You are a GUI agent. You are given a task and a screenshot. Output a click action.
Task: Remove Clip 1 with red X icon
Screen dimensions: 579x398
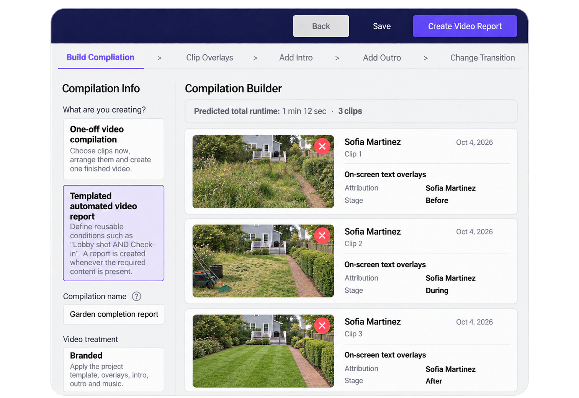coord(322,146)
